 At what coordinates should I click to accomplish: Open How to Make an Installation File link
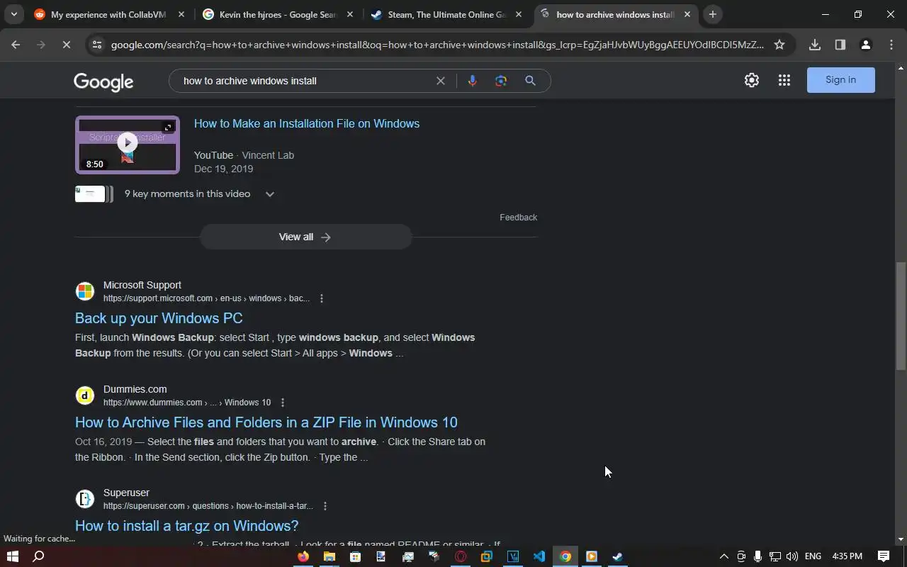click(307, 123)
